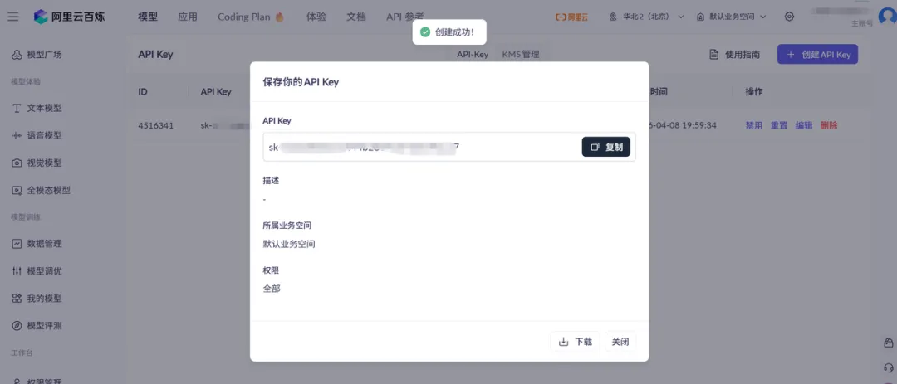Viewport: 897px width, 384px height.
Task: Click the headset support icon
Action: pyautogui.click(x=888, y=367)
